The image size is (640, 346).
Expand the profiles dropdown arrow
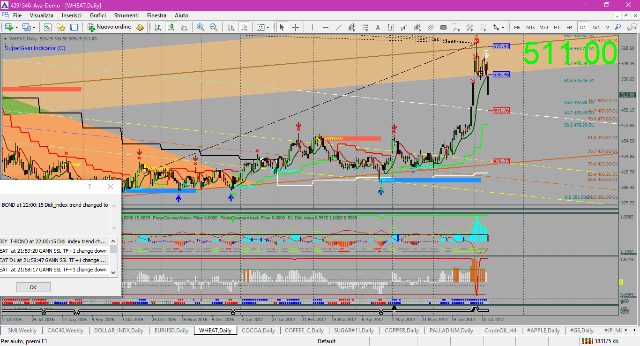click(34, 27)
